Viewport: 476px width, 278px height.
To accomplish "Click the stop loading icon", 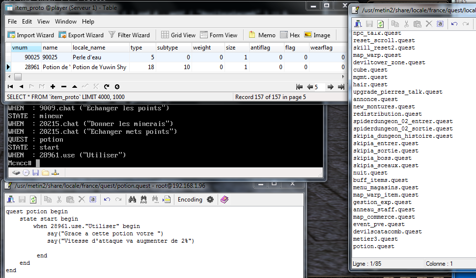I will tap(117, 87).
